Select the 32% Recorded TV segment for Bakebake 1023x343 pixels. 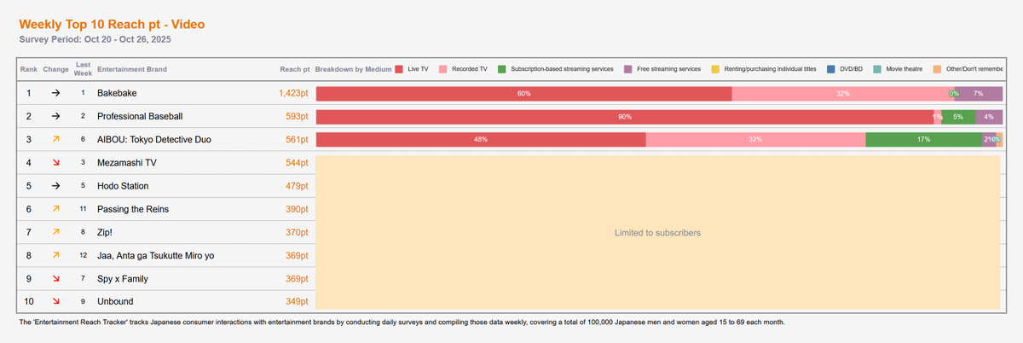tap(842, 93)
